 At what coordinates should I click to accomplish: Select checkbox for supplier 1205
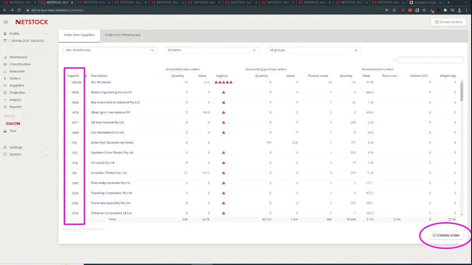(69, 183)
